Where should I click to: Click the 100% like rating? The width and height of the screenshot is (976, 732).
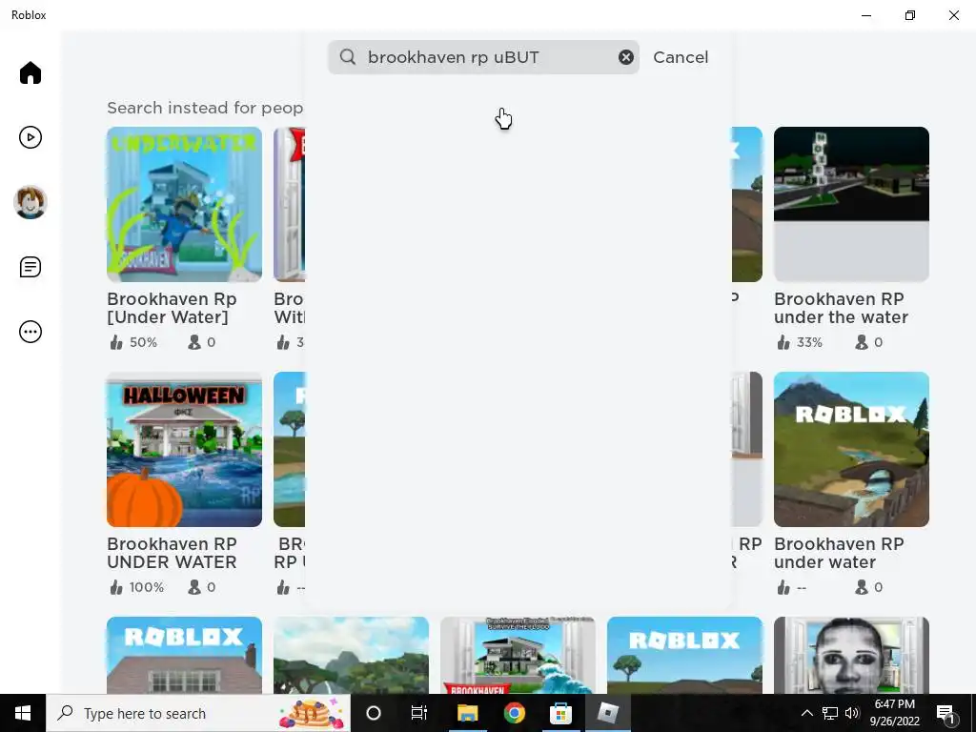pos(136,587)
